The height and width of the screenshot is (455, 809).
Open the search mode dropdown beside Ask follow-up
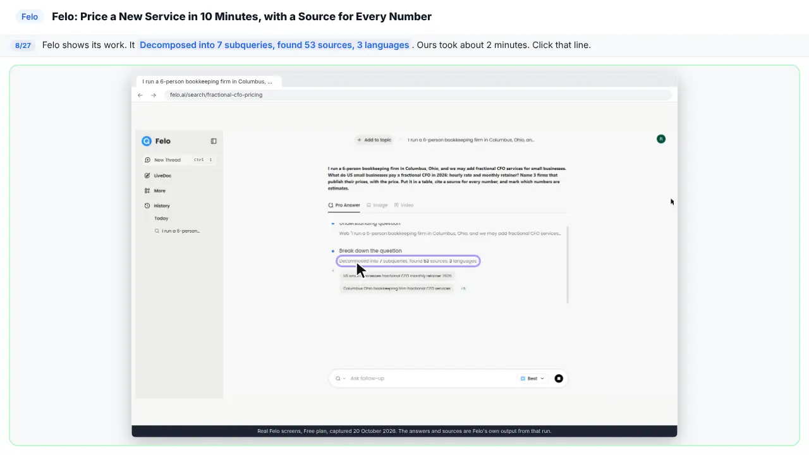coord(341,379)
